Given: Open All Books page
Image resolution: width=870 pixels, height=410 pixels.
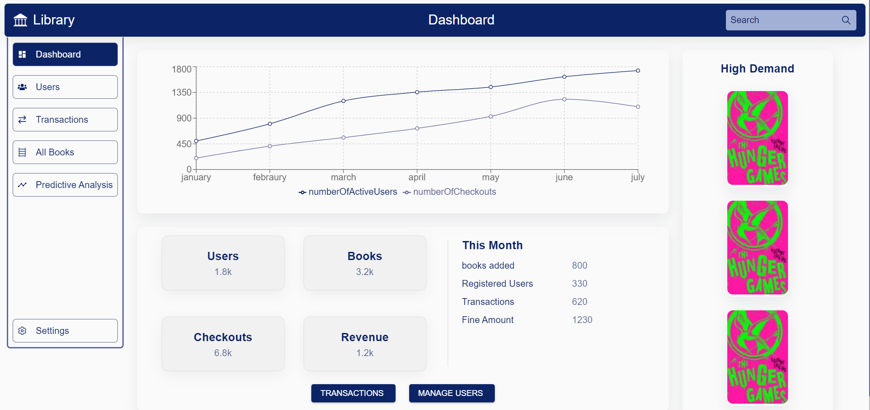Looking at the screenshot, I should click(65, 152).
